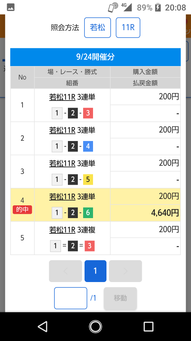Tap the red 的中 badge
Screen dimensions: 191x341
point(22,210)
